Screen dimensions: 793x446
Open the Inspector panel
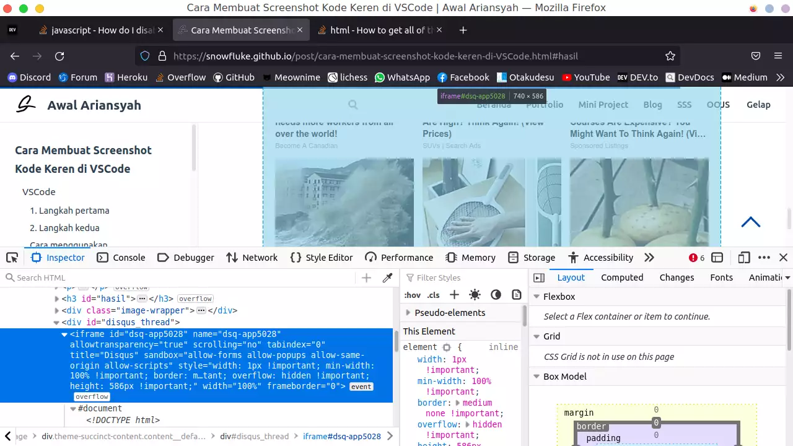coord(58,258)
